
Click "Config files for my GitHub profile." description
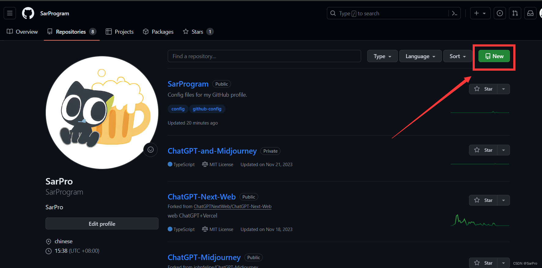click(207, 95)
